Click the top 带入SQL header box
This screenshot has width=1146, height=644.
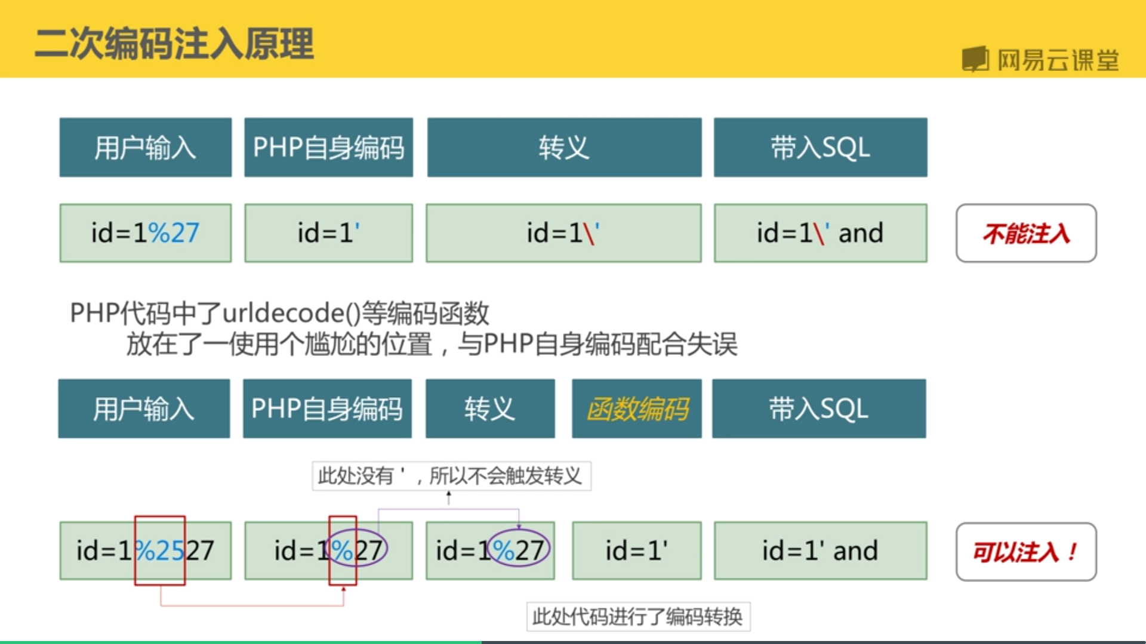[820, 147]
